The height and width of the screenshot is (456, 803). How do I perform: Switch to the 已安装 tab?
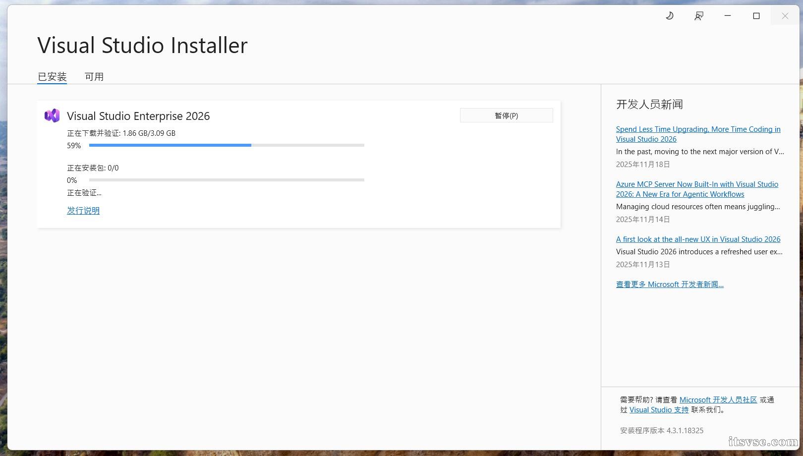[52, 77]
